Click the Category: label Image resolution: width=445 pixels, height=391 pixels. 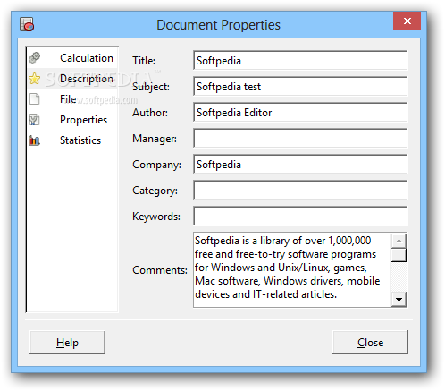click(155, 191)
